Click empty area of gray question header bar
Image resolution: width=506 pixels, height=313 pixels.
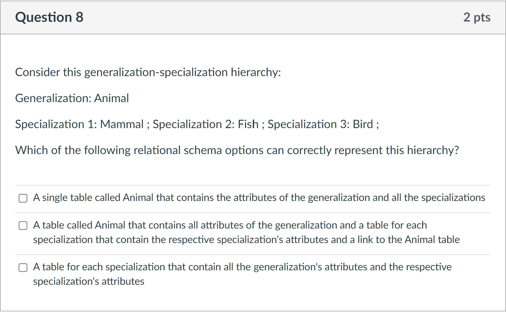click(257, 17)
